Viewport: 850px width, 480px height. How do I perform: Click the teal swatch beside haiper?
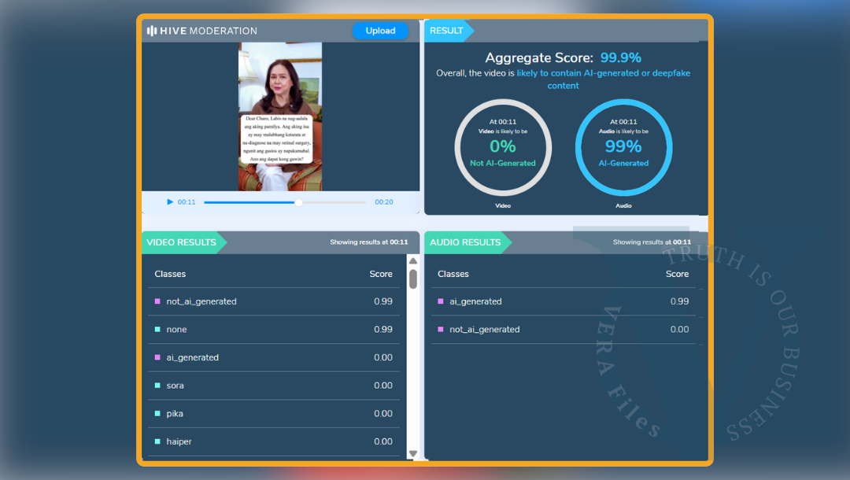tap(157, 441)
